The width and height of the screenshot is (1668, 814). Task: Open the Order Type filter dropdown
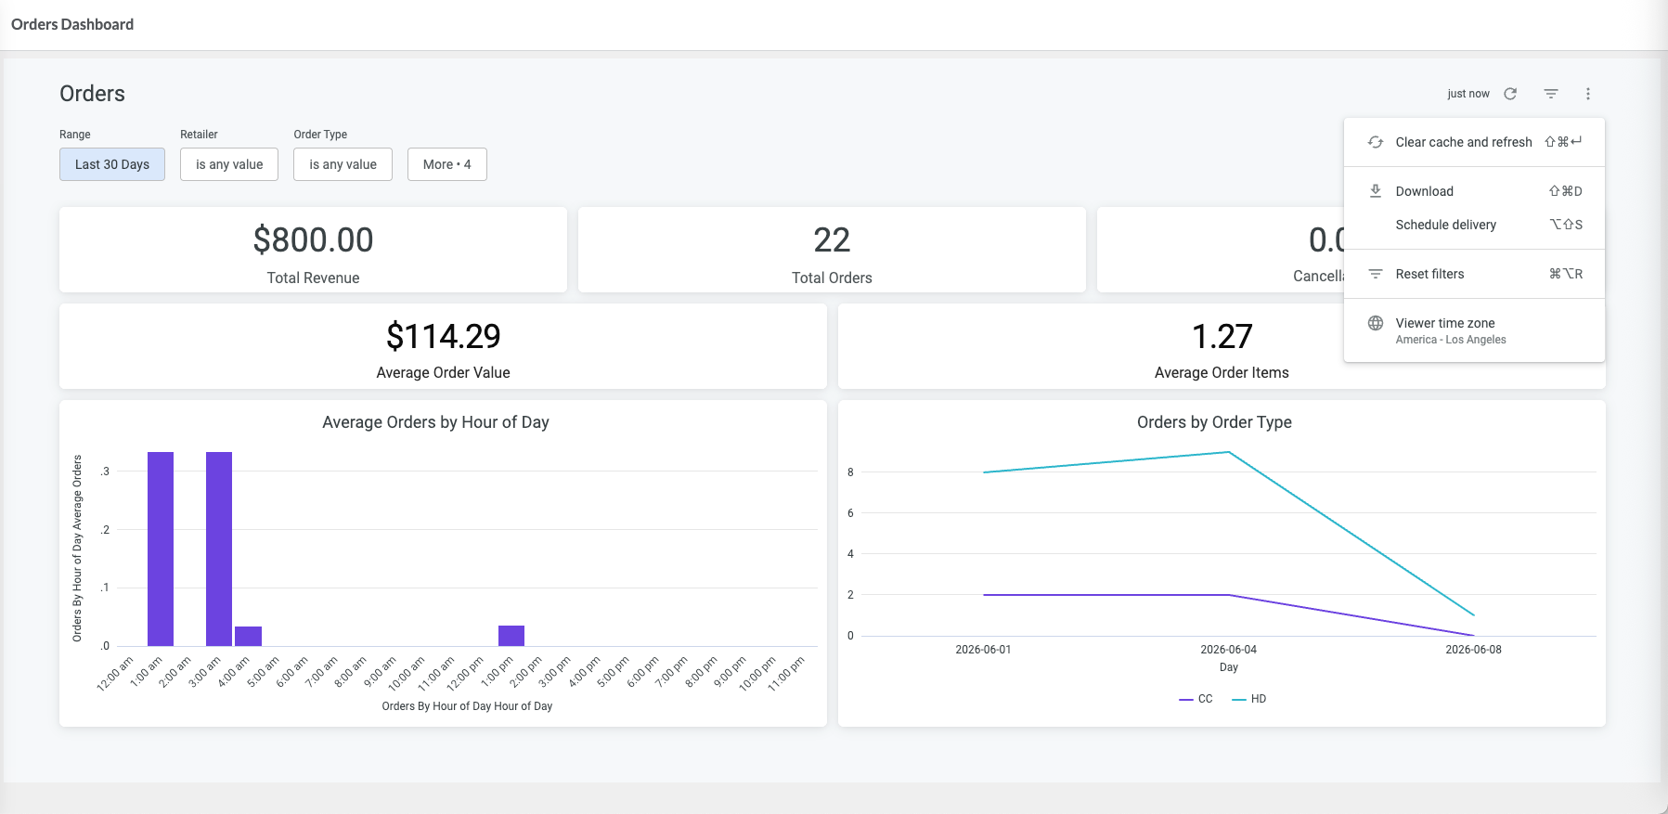click(x=343, y=164)
